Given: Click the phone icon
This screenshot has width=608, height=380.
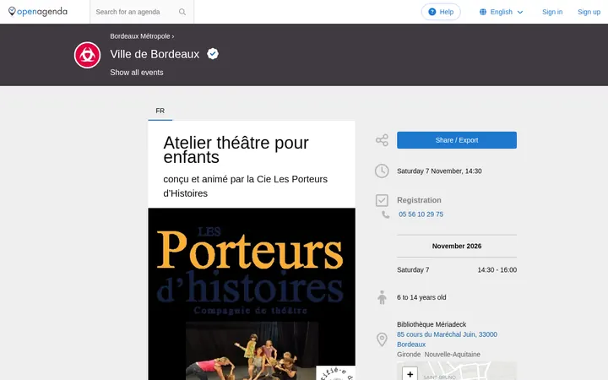Looking at the screenshot, I should (385, 214).
